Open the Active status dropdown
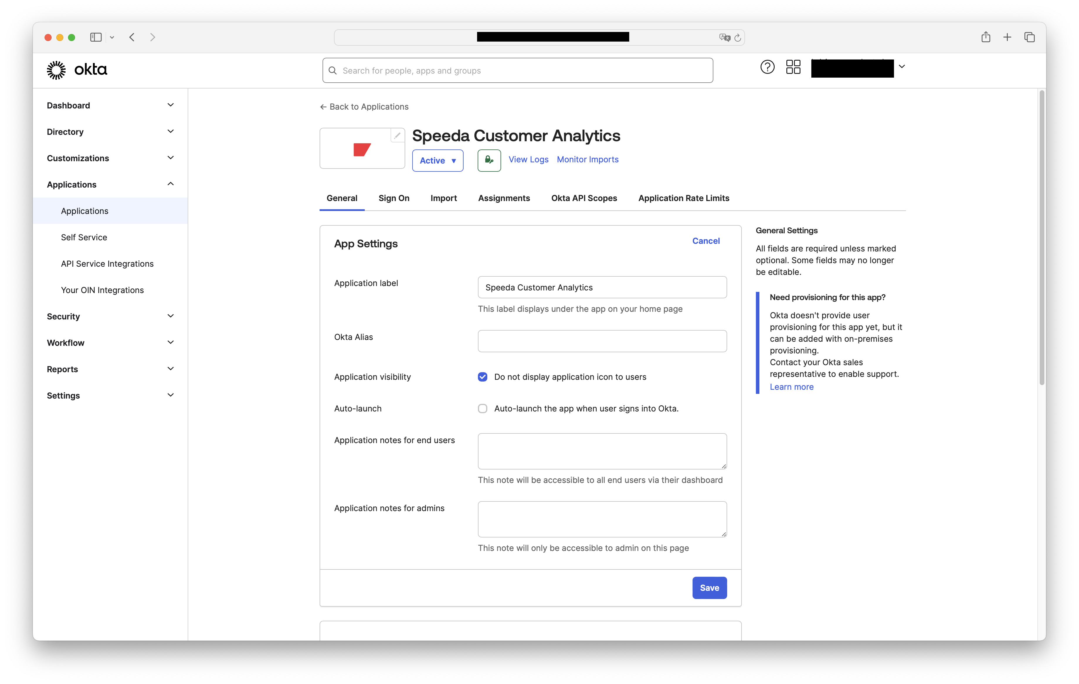Image resolution: width=1079 pixels, height=684 pixels. tap(437, 160)
